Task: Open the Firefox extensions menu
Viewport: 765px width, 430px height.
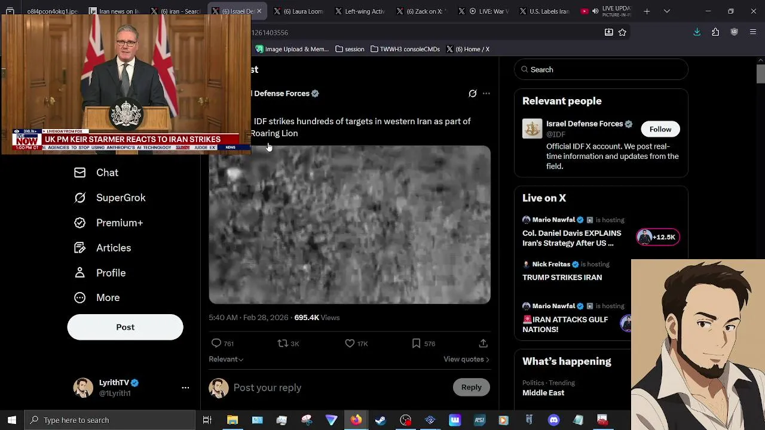Action: [x=715, y=32]
